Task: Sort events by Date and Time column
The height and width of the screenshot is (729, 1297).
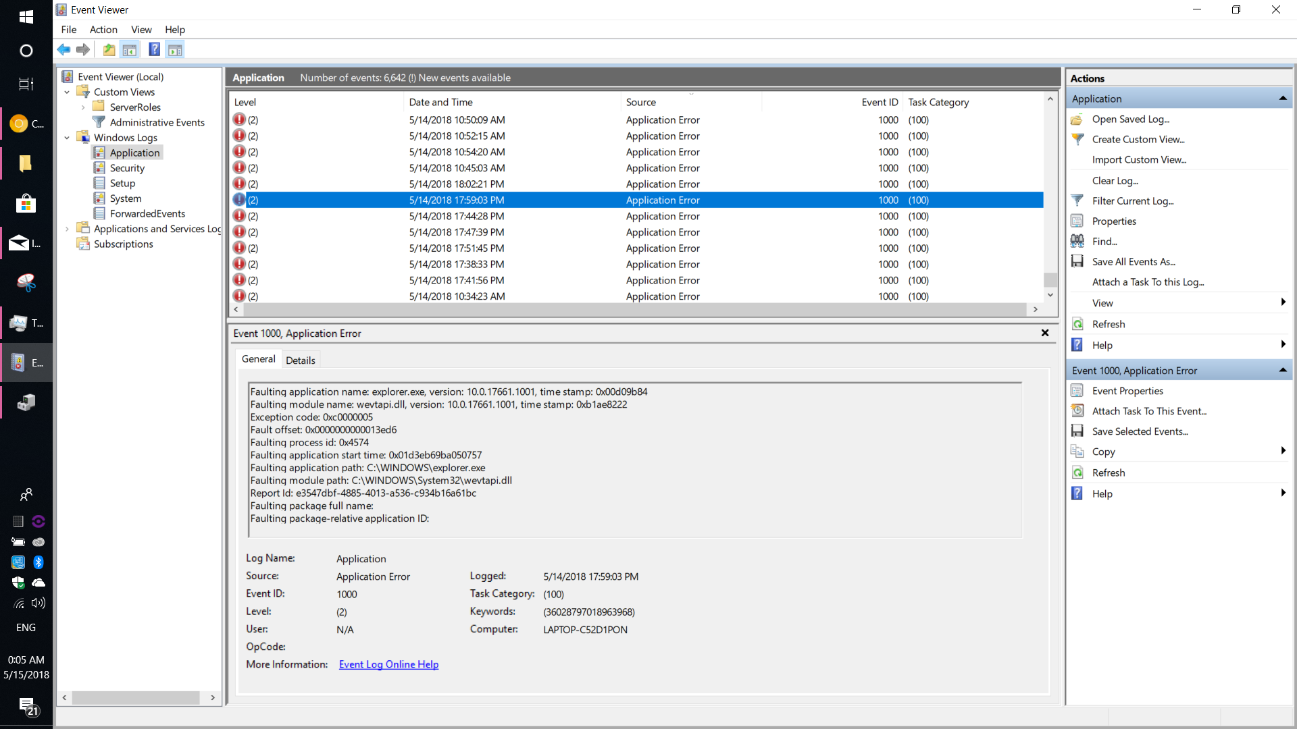Action: [x=440, y=102]
